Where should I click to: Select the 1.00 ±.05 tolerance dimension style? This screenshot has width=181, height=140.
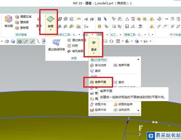tap(172, 19)
